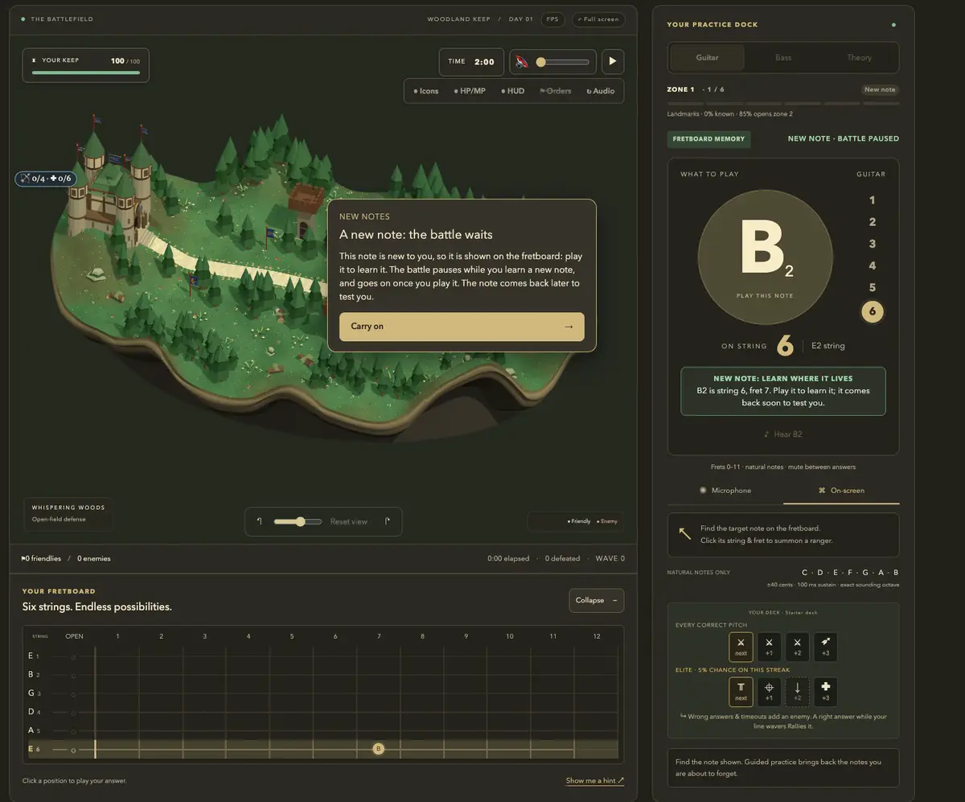Click the elite 'next' pillar card
Image resolution: width=965 pixels, height=802 pixels.
click(x=741, y=691)
